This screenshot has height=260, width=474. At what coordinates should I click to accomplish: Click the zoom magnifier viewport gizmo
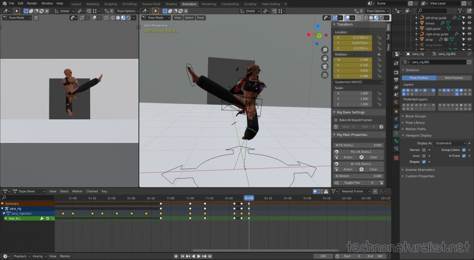point(325,50)
